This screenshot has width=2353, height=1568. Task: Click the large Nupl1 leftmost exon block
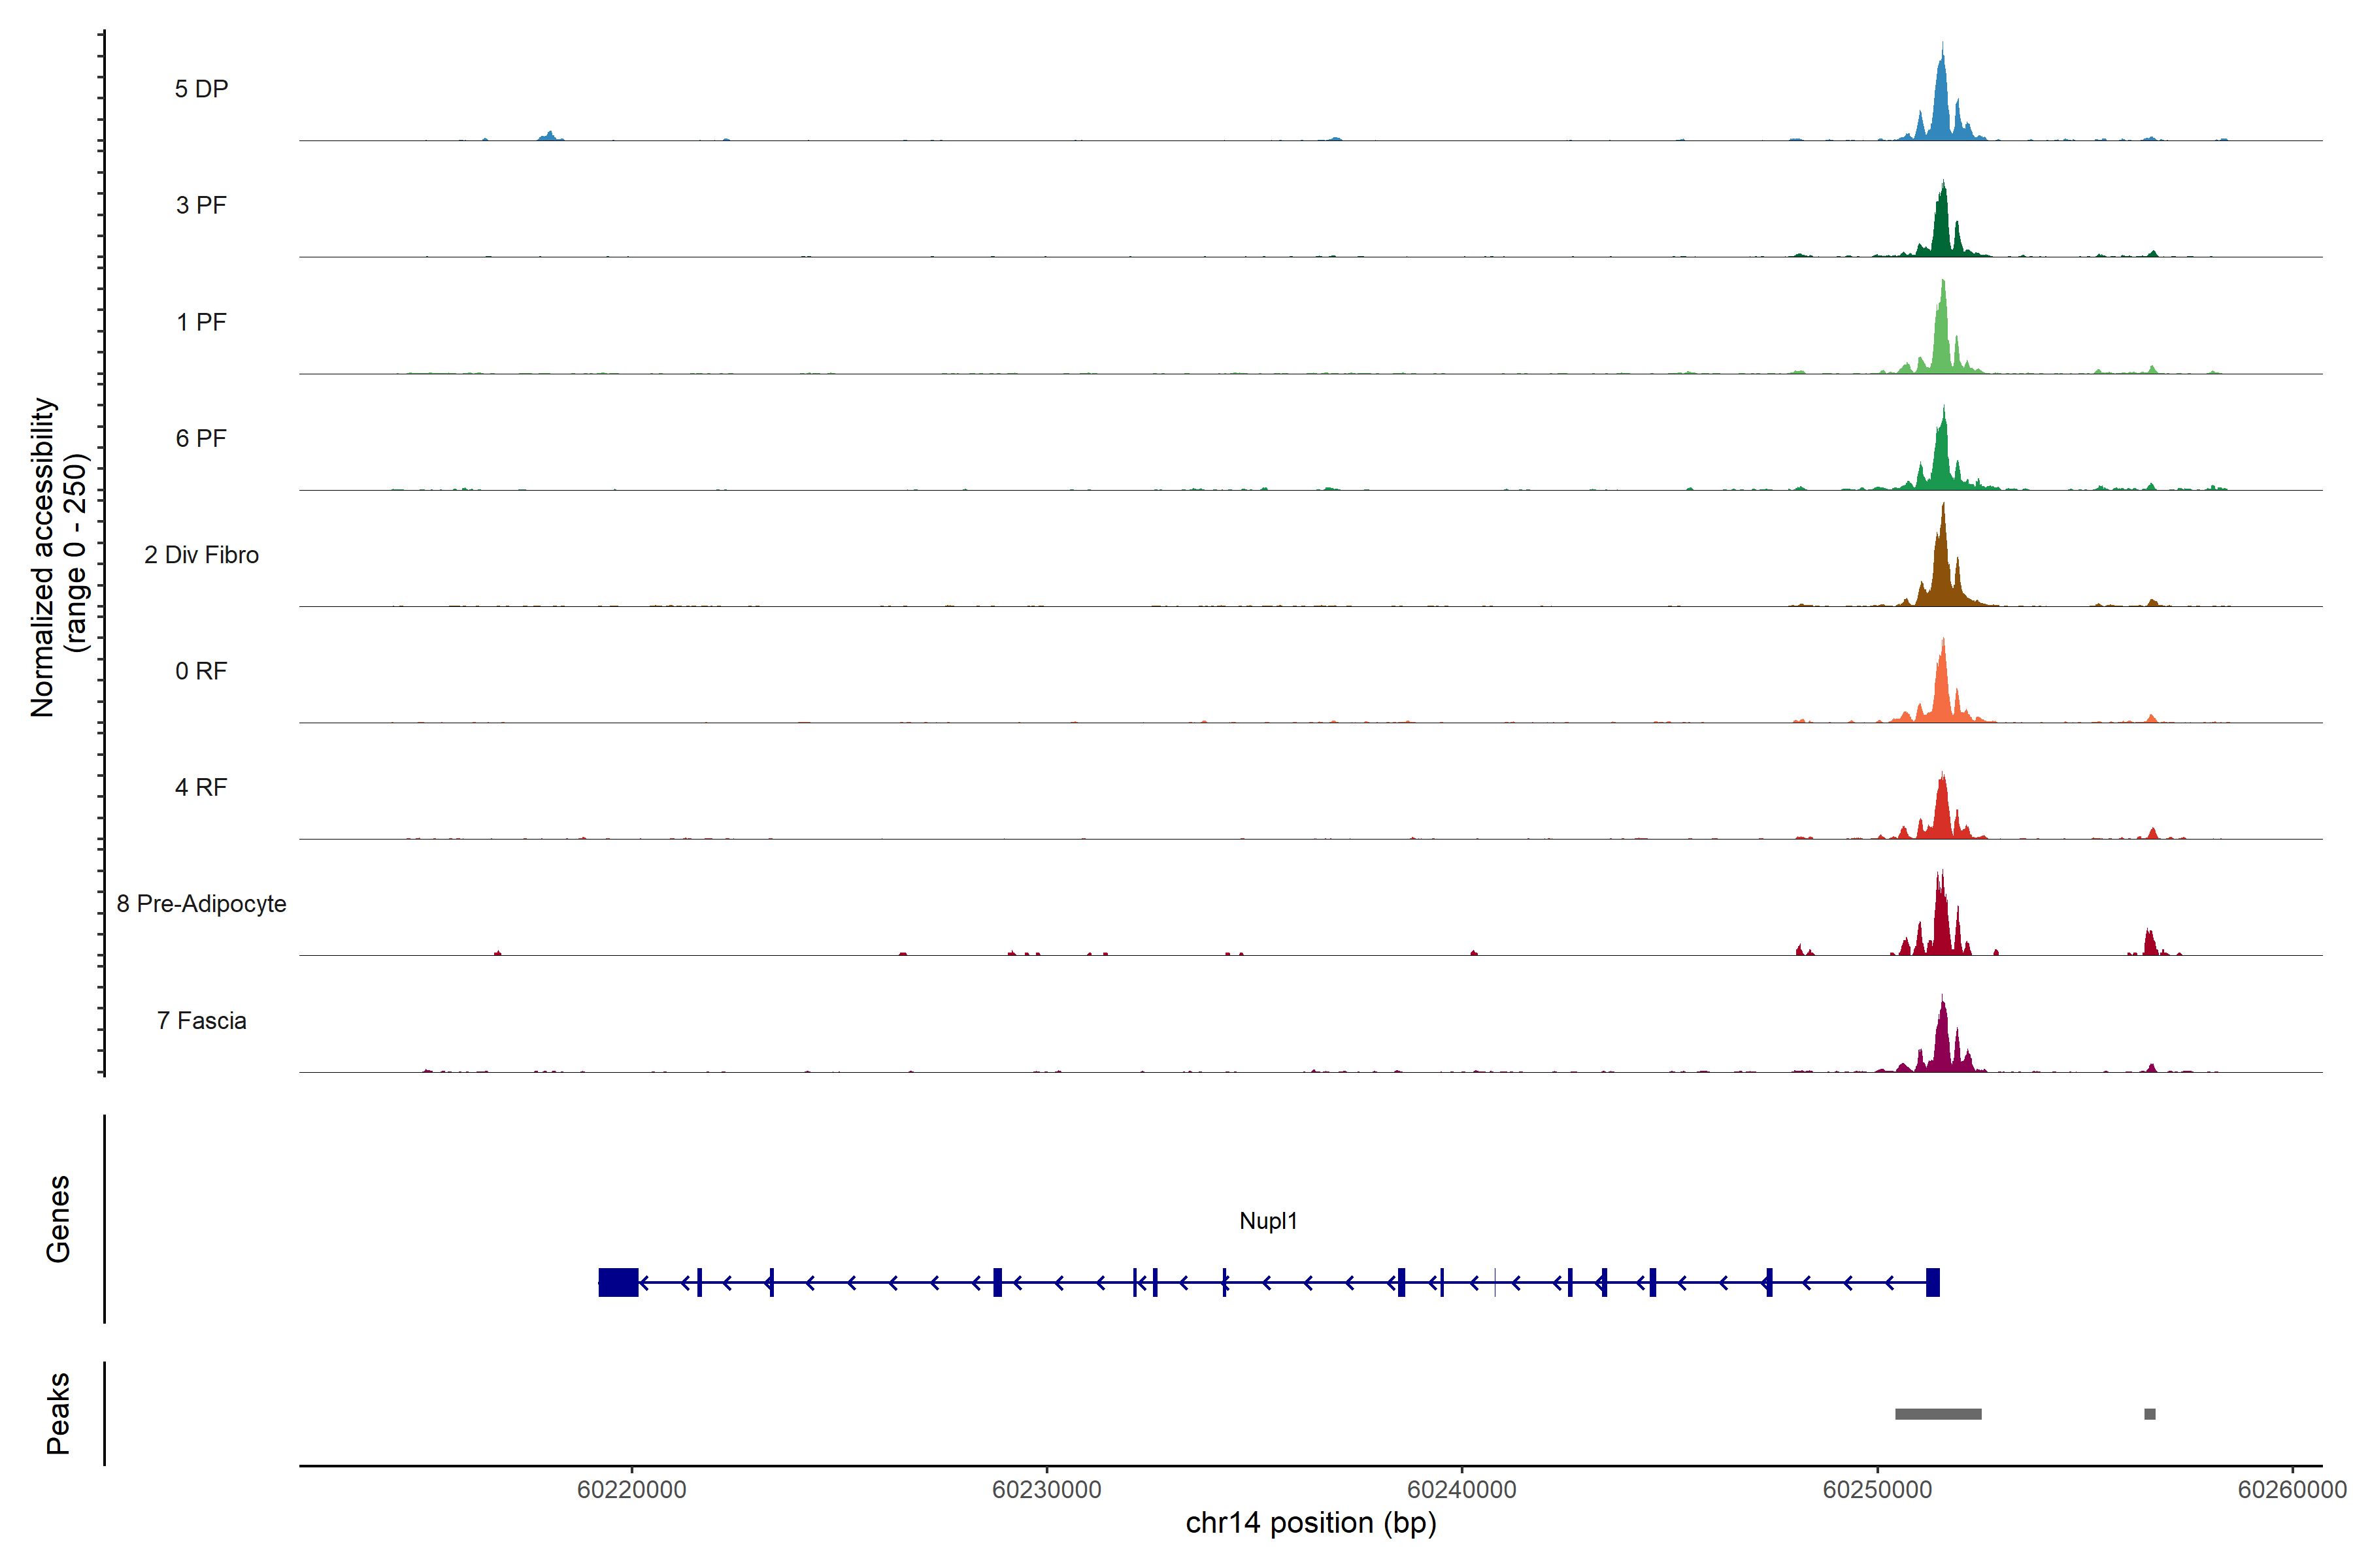click(x=618, y=1282)
